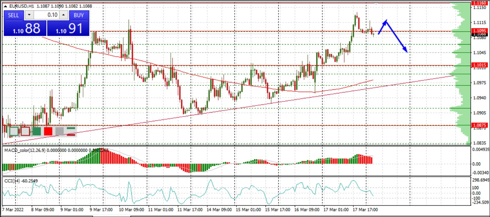This screenshot has height=217, width=490.
Task: Click the SELL button
Action: pos(13,15)
